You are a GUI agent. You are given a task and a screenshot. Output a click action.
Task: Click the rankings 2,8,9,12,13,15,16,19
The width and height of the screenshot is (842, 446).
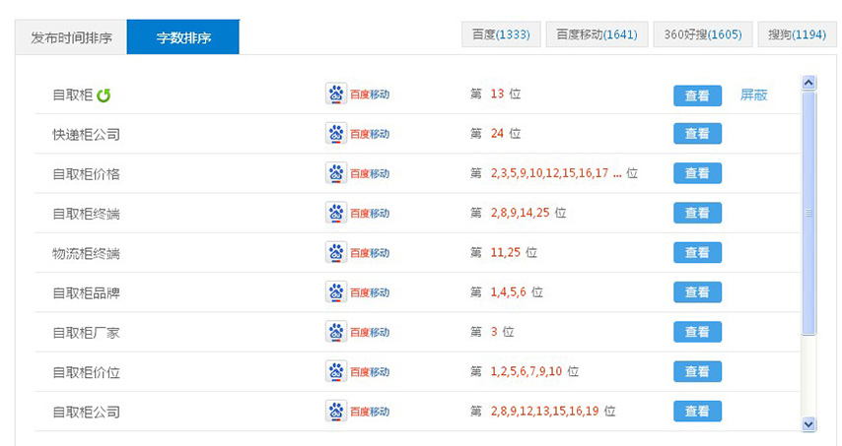click(x=544, y=412)
